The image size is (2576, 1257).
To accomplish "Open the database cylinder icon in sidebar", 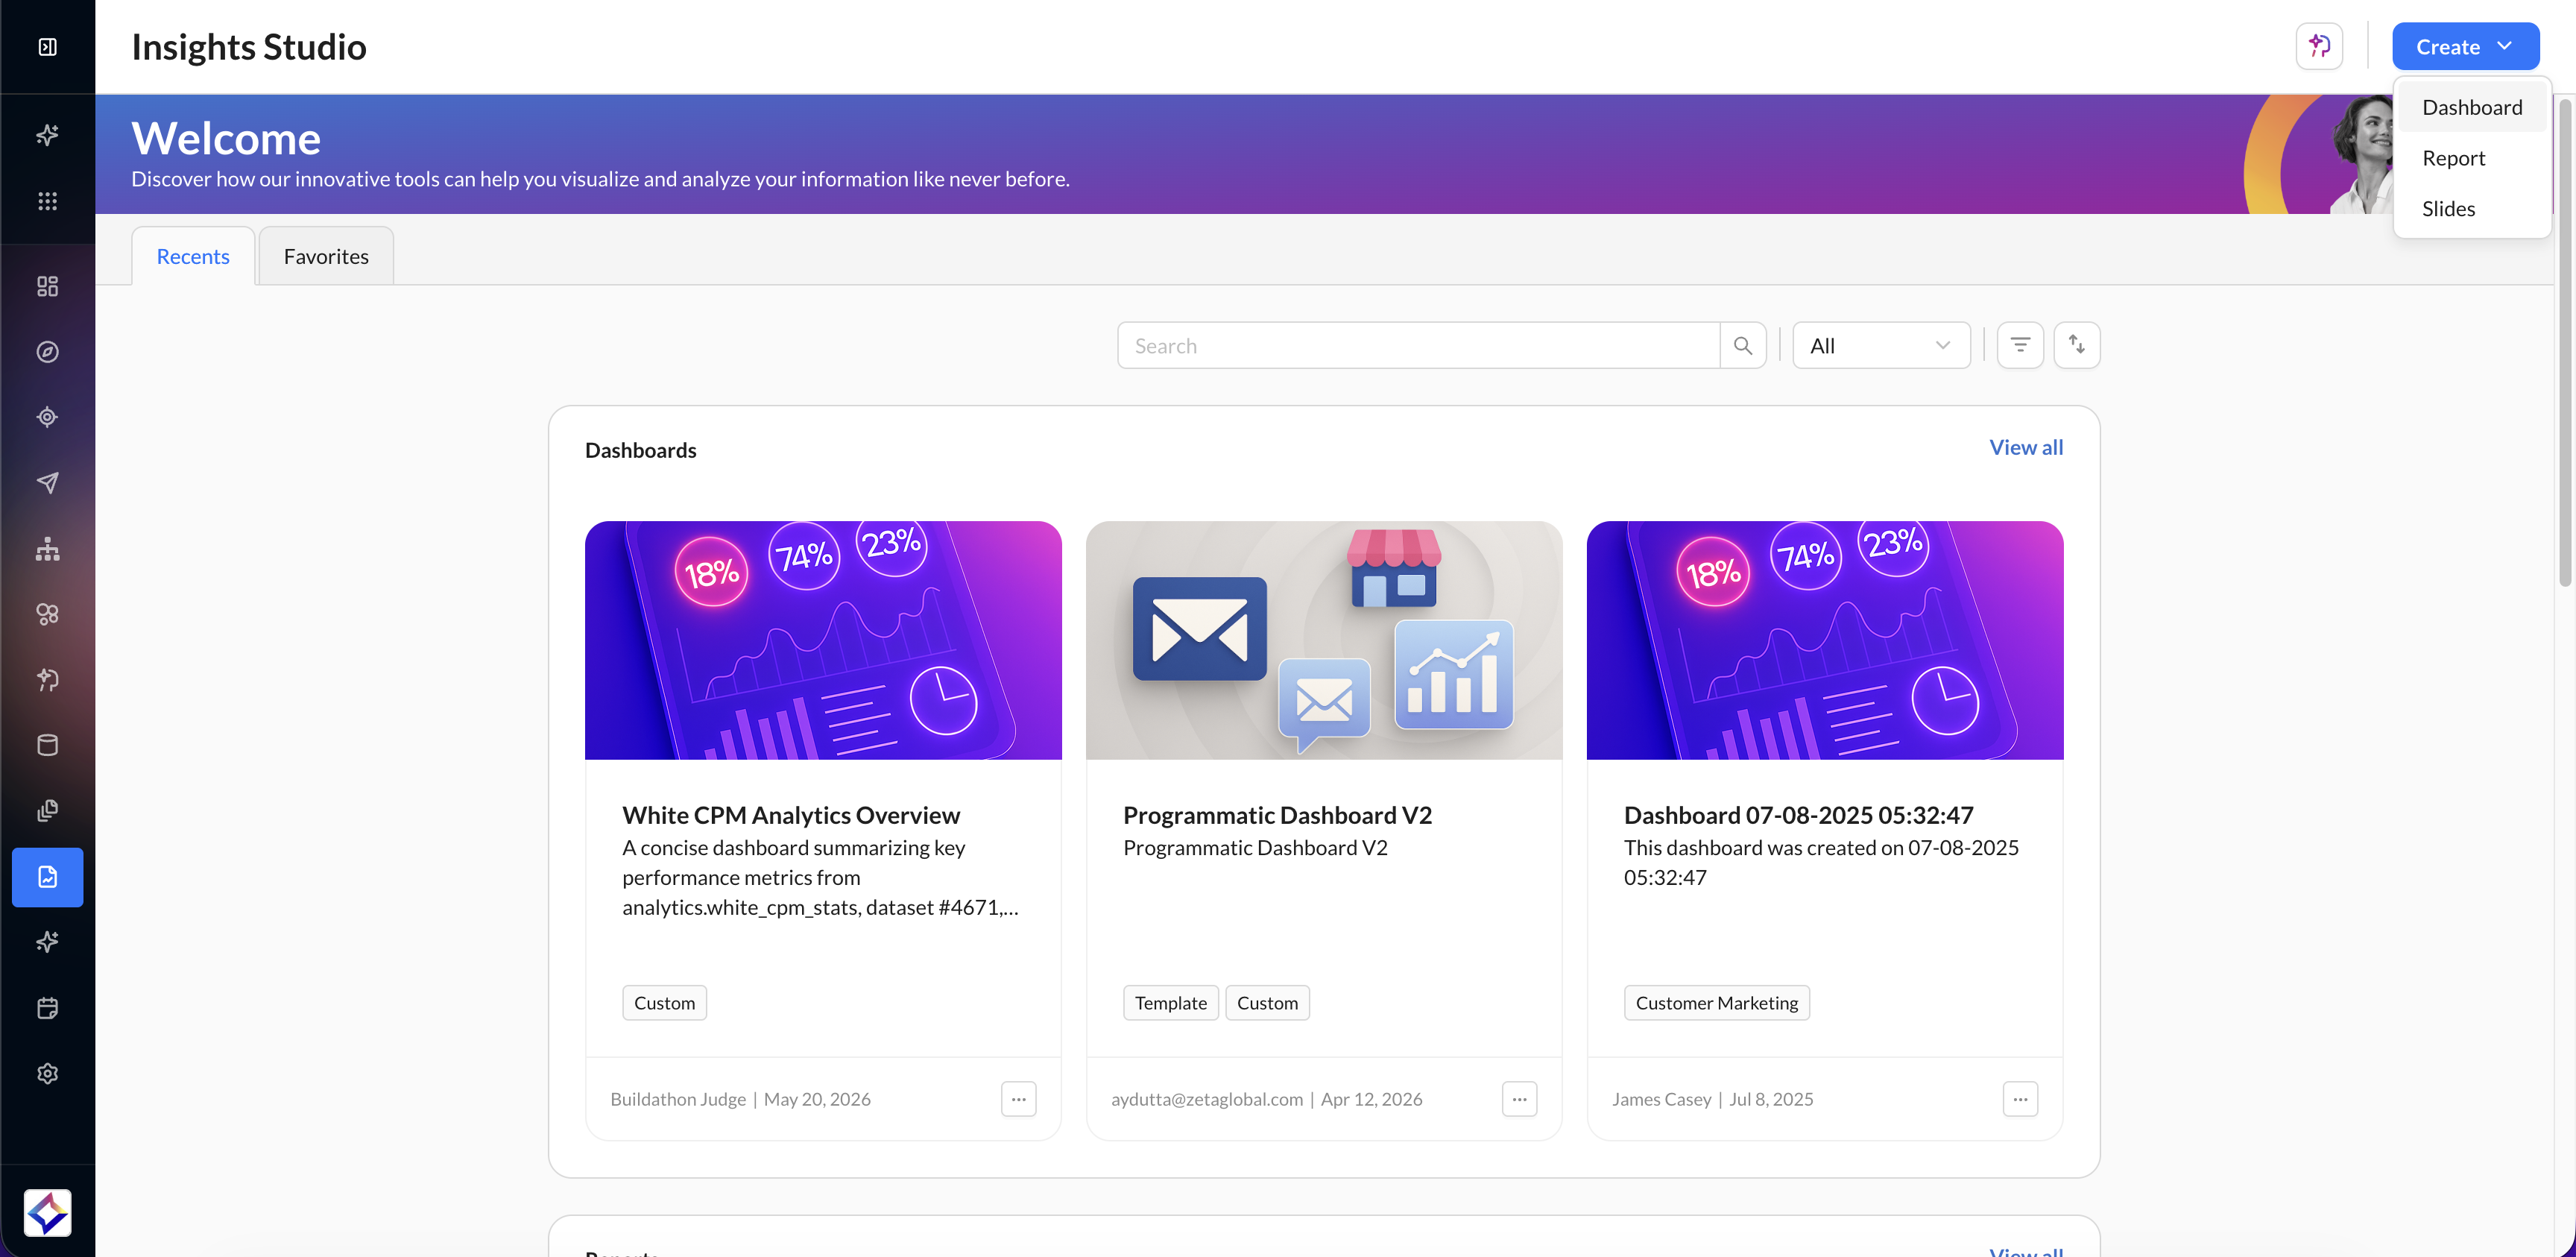I will click(x=47, y=745).
